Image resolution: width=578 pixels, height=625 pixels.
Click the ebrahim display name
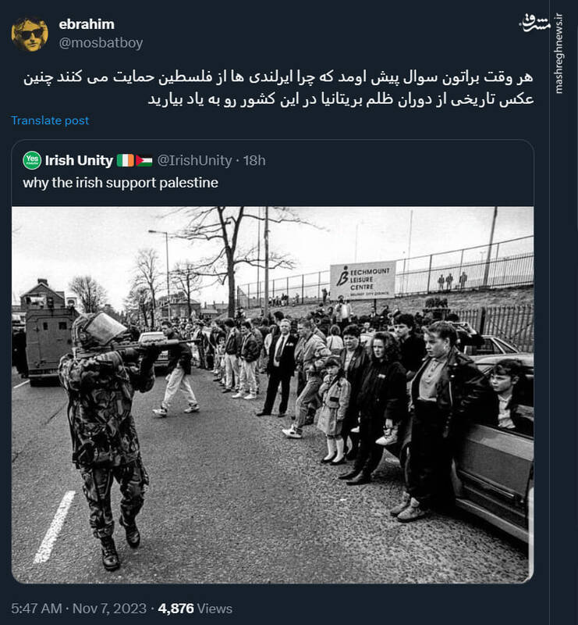tap(87, 24)
